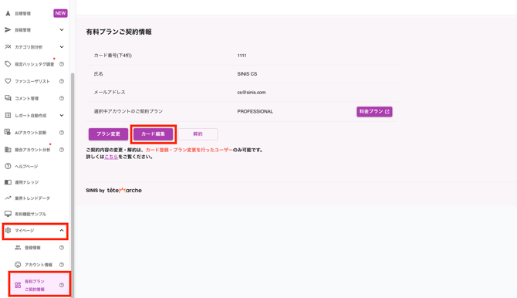
Task: Click the カード編集 button
Action: click(x=153, y=134)
